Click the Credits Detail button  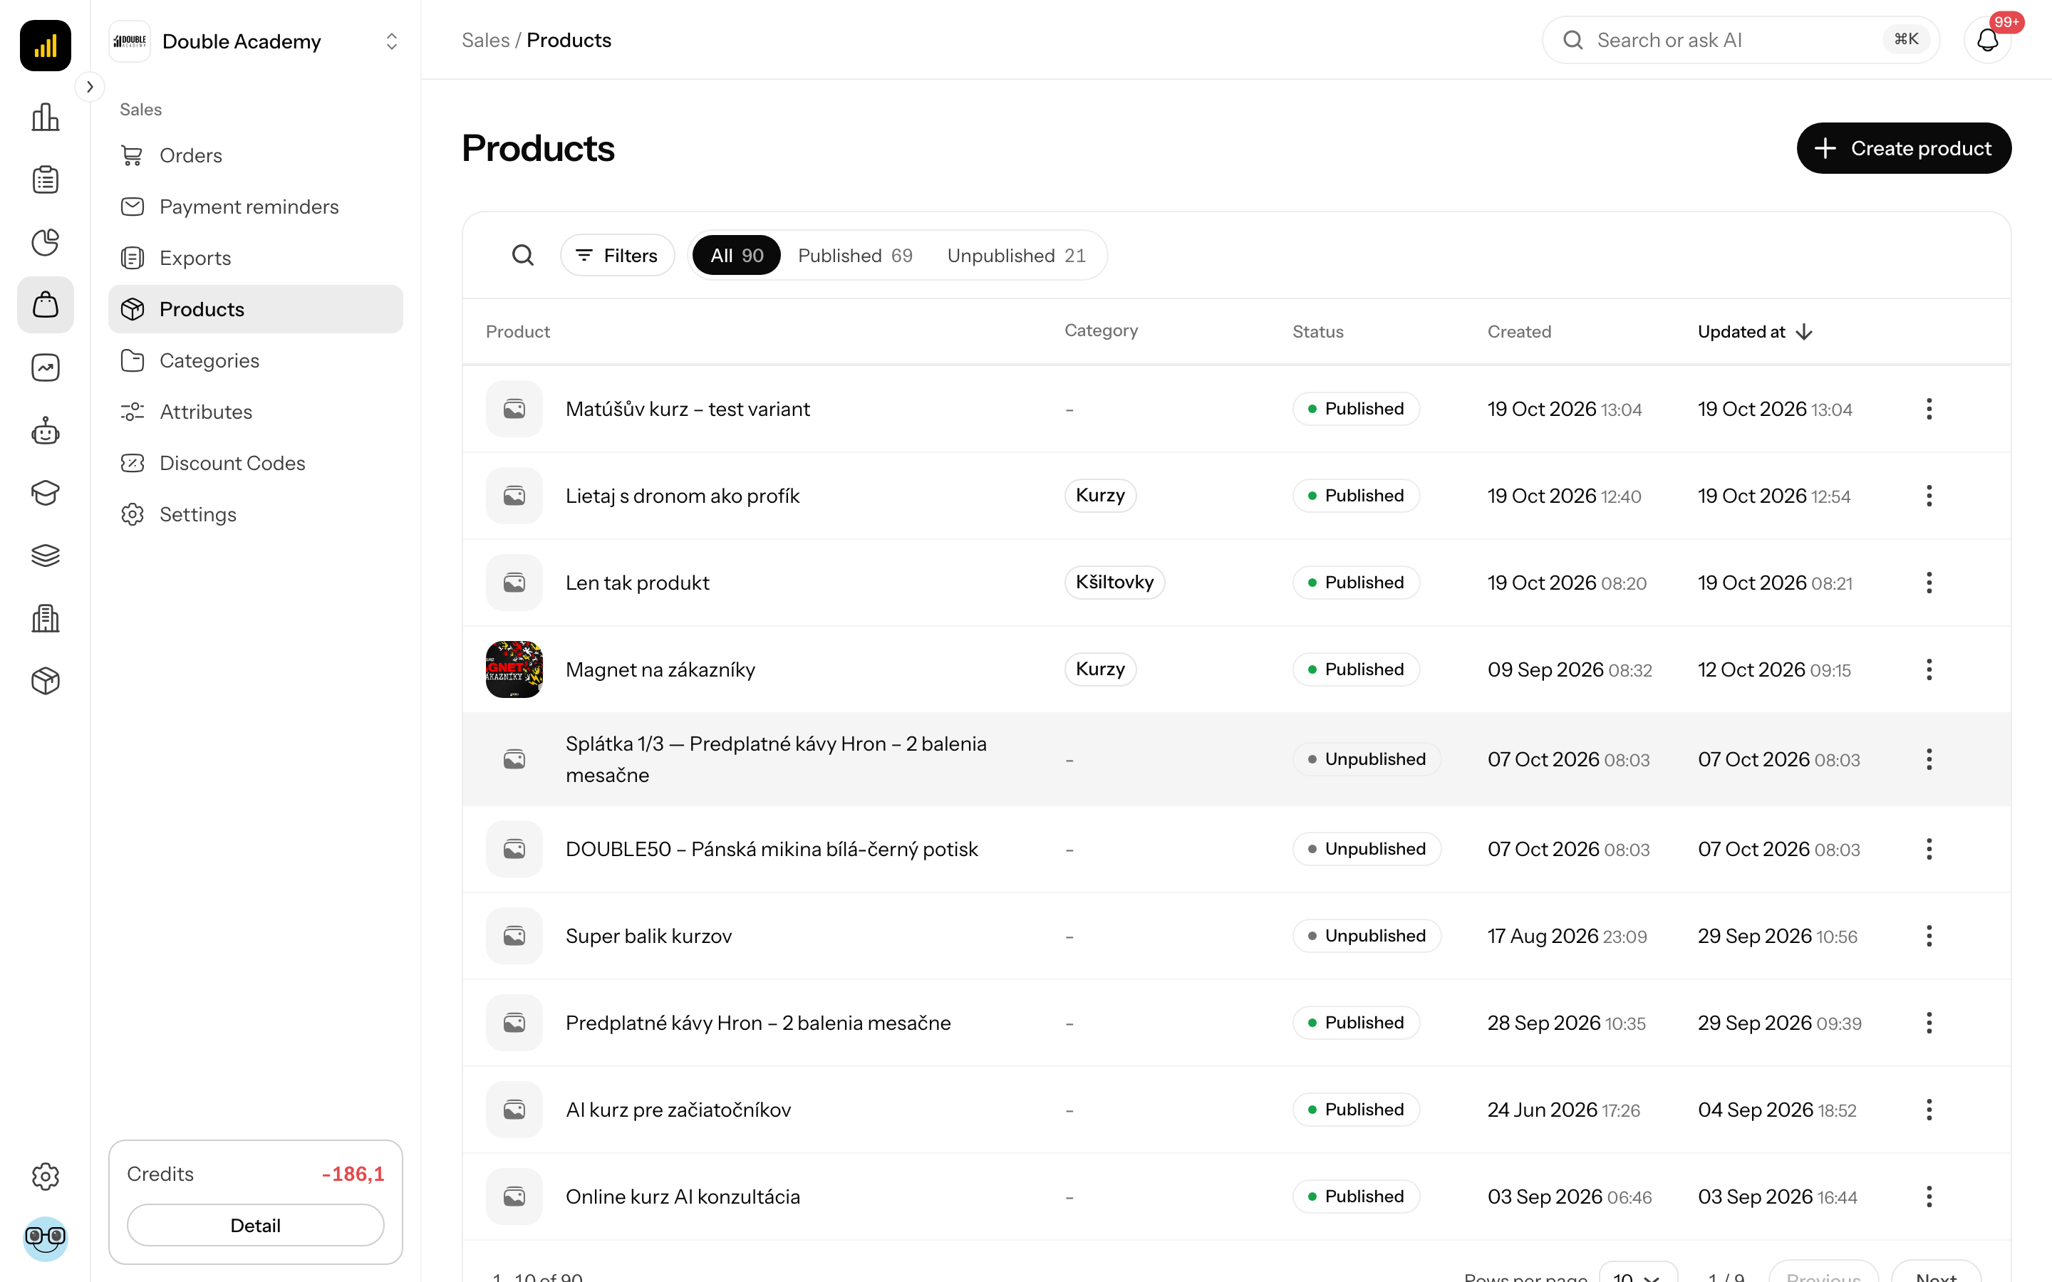coord(255,1225)
